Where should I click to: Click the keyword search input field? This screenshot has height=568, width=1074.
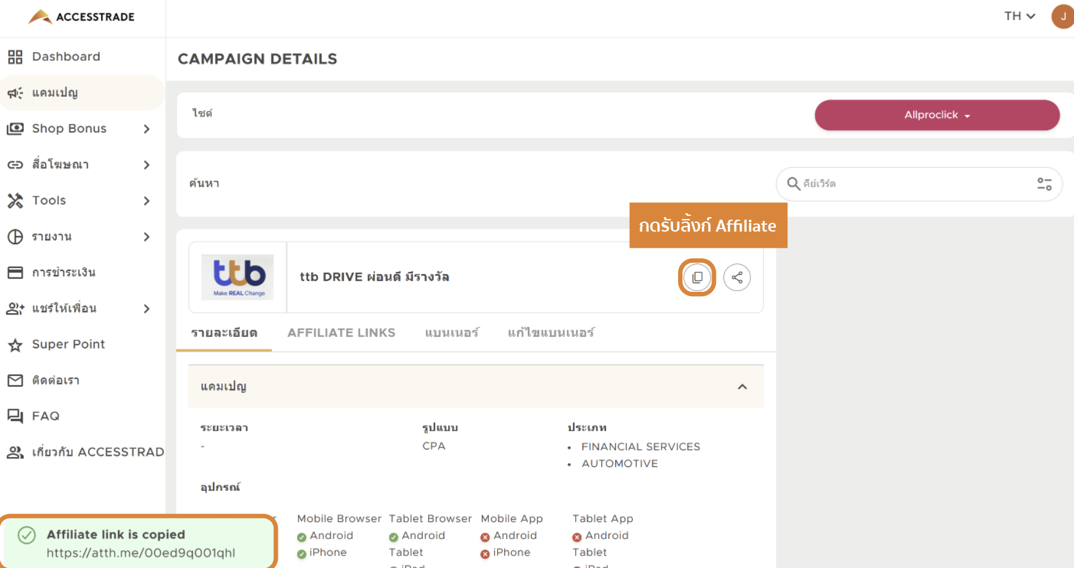point(914,184)
